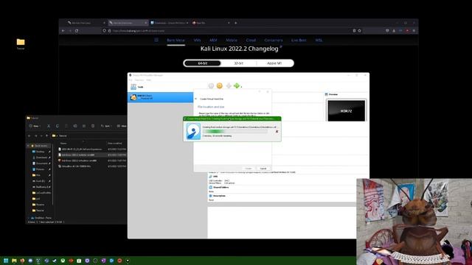Viewport: 472px width, 265px height.
Task: Click the hard disk image in progress dialog
Action: point(193,131)
